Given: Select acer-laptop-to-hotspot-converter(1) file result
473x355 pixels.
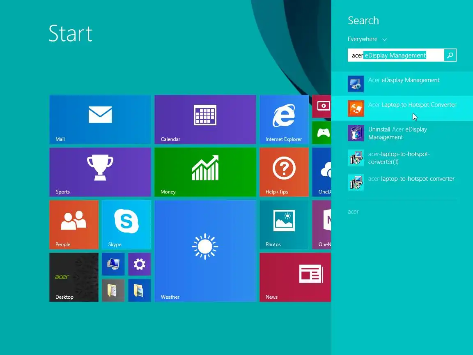Looking at the screenshot, I should [x=402, y=158].
